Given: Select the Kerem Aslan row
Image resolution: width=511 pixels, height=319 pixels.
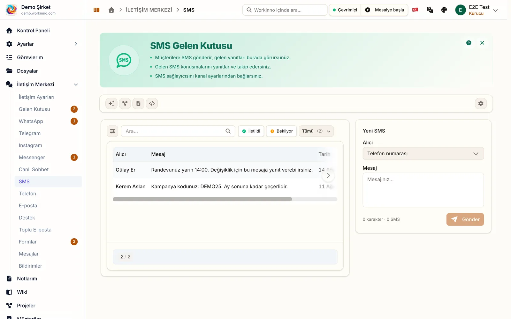Looking at the screenshot, I should click(x=225, y=187).
